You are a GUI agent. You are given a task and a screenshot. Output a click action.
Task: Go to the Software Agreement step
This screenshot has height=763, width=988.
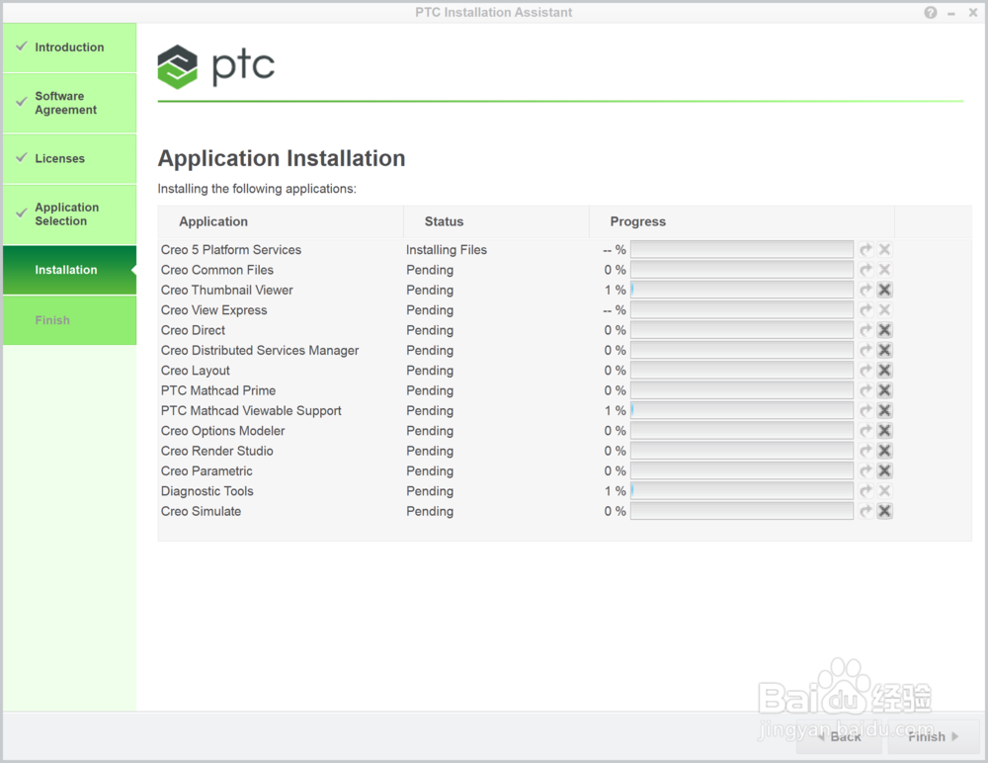tap(69, 103)
